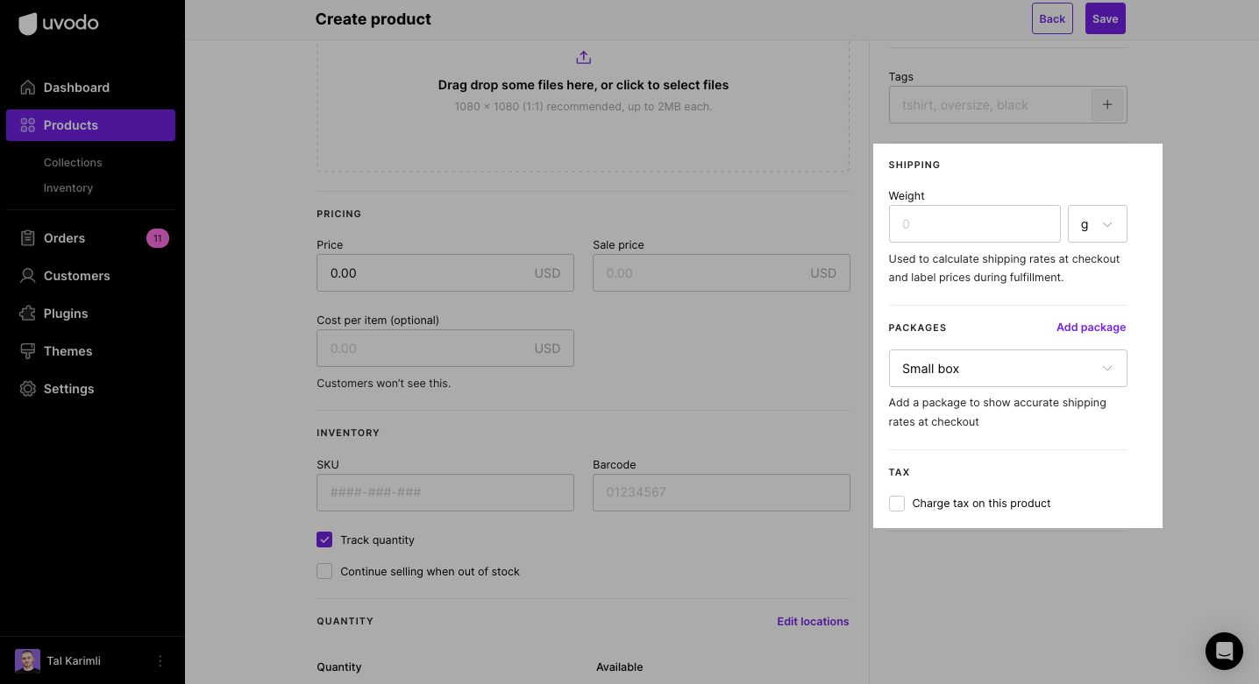
Task: Open Collections submenu item
Action: [x=73, y=163]
